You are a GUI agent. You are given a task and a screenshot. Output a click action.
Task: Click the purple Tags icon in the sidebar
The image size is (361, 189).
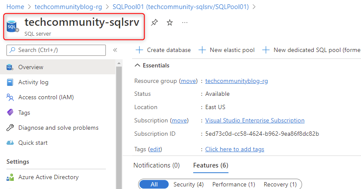10,113
